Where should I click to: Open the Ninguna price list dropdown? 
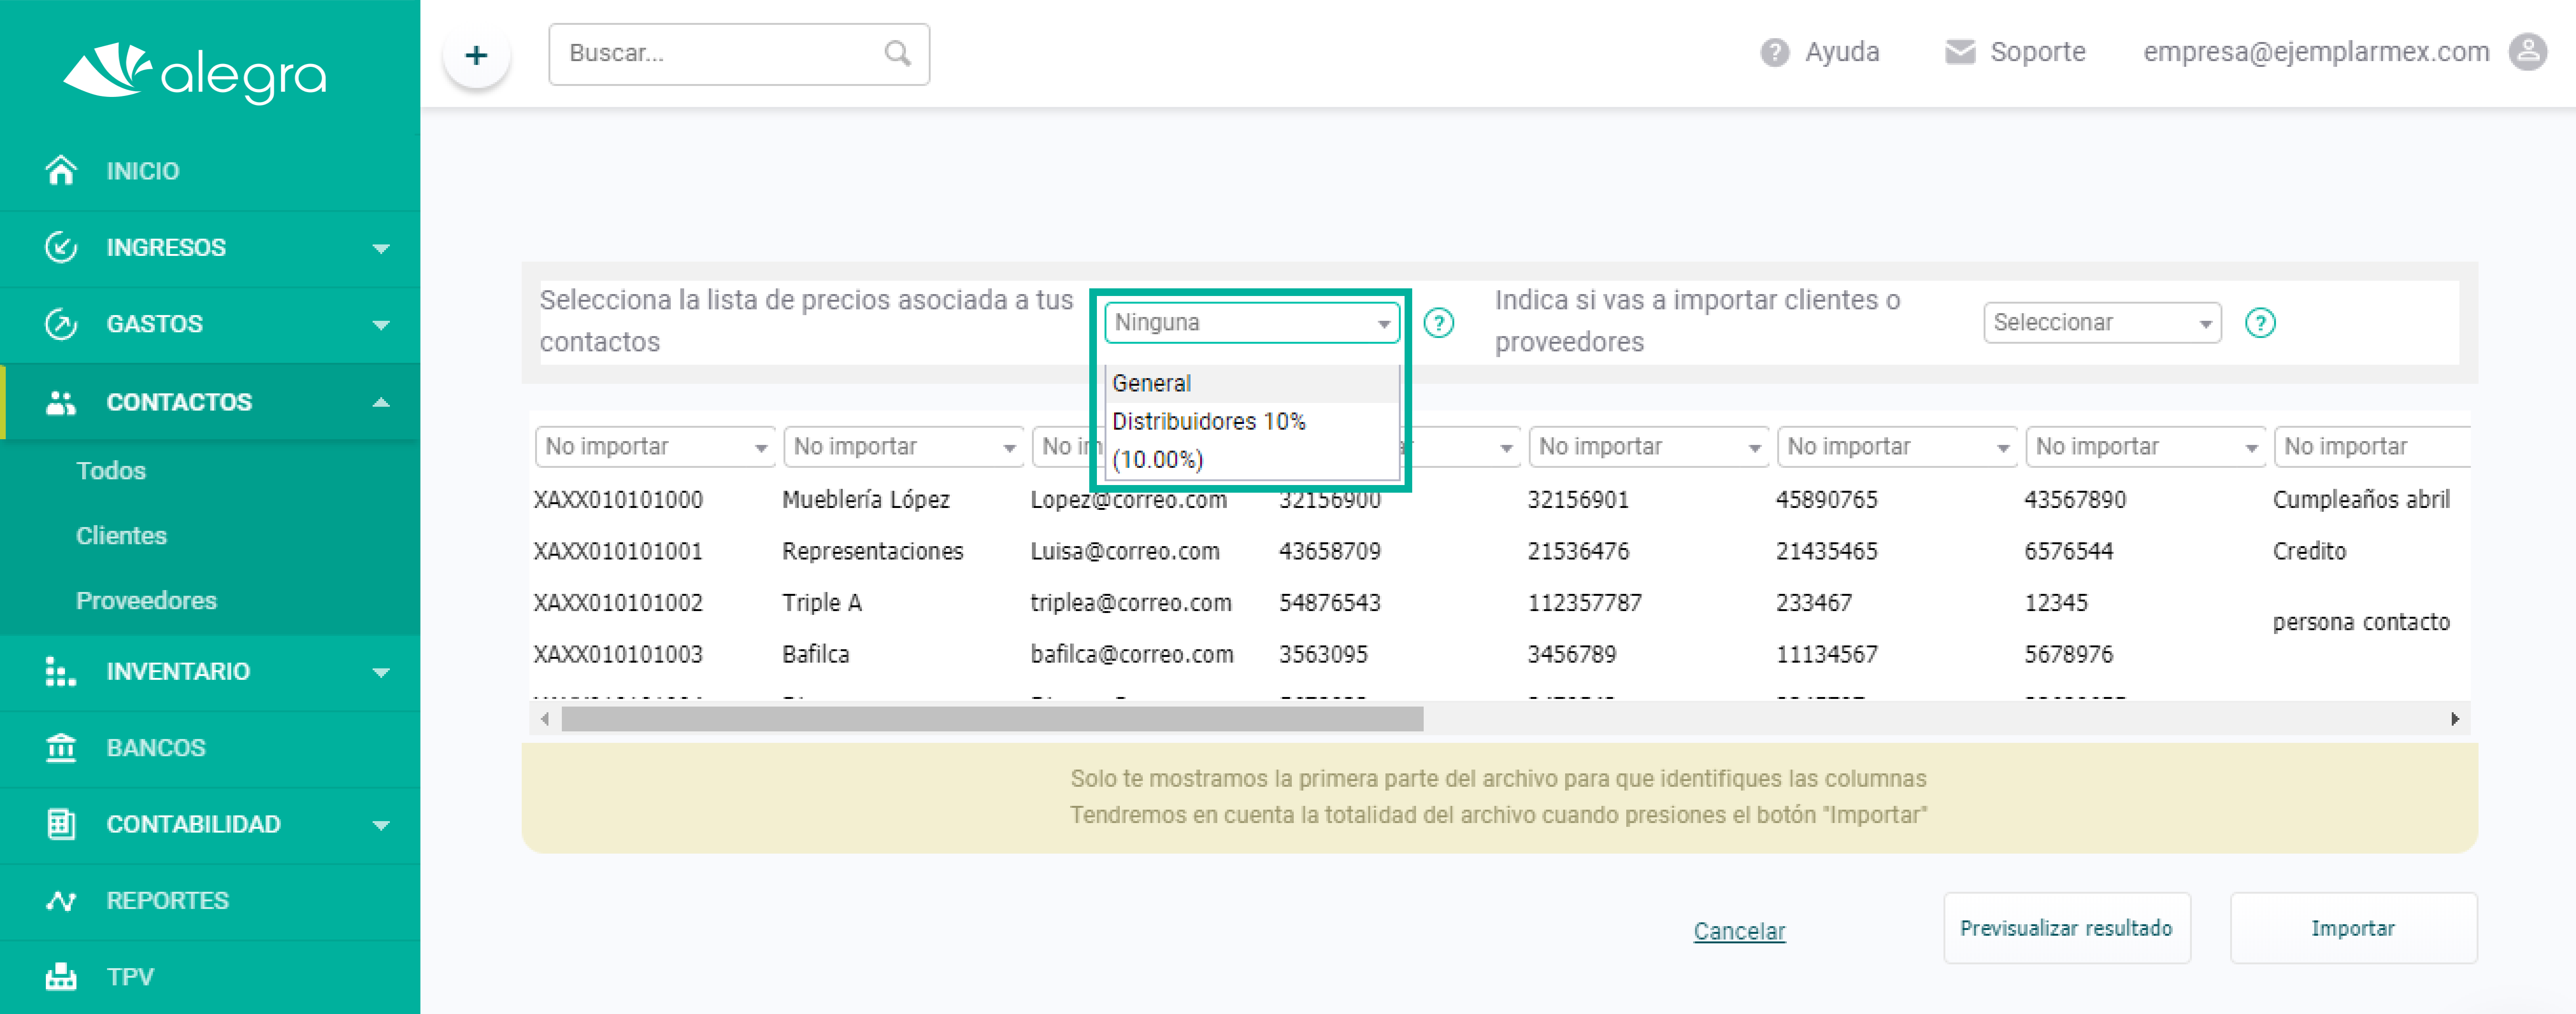1251,323
